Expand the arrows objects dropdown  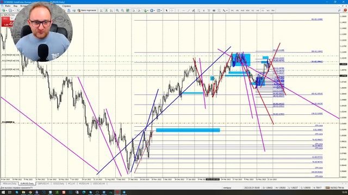click(x=227, y=10)
